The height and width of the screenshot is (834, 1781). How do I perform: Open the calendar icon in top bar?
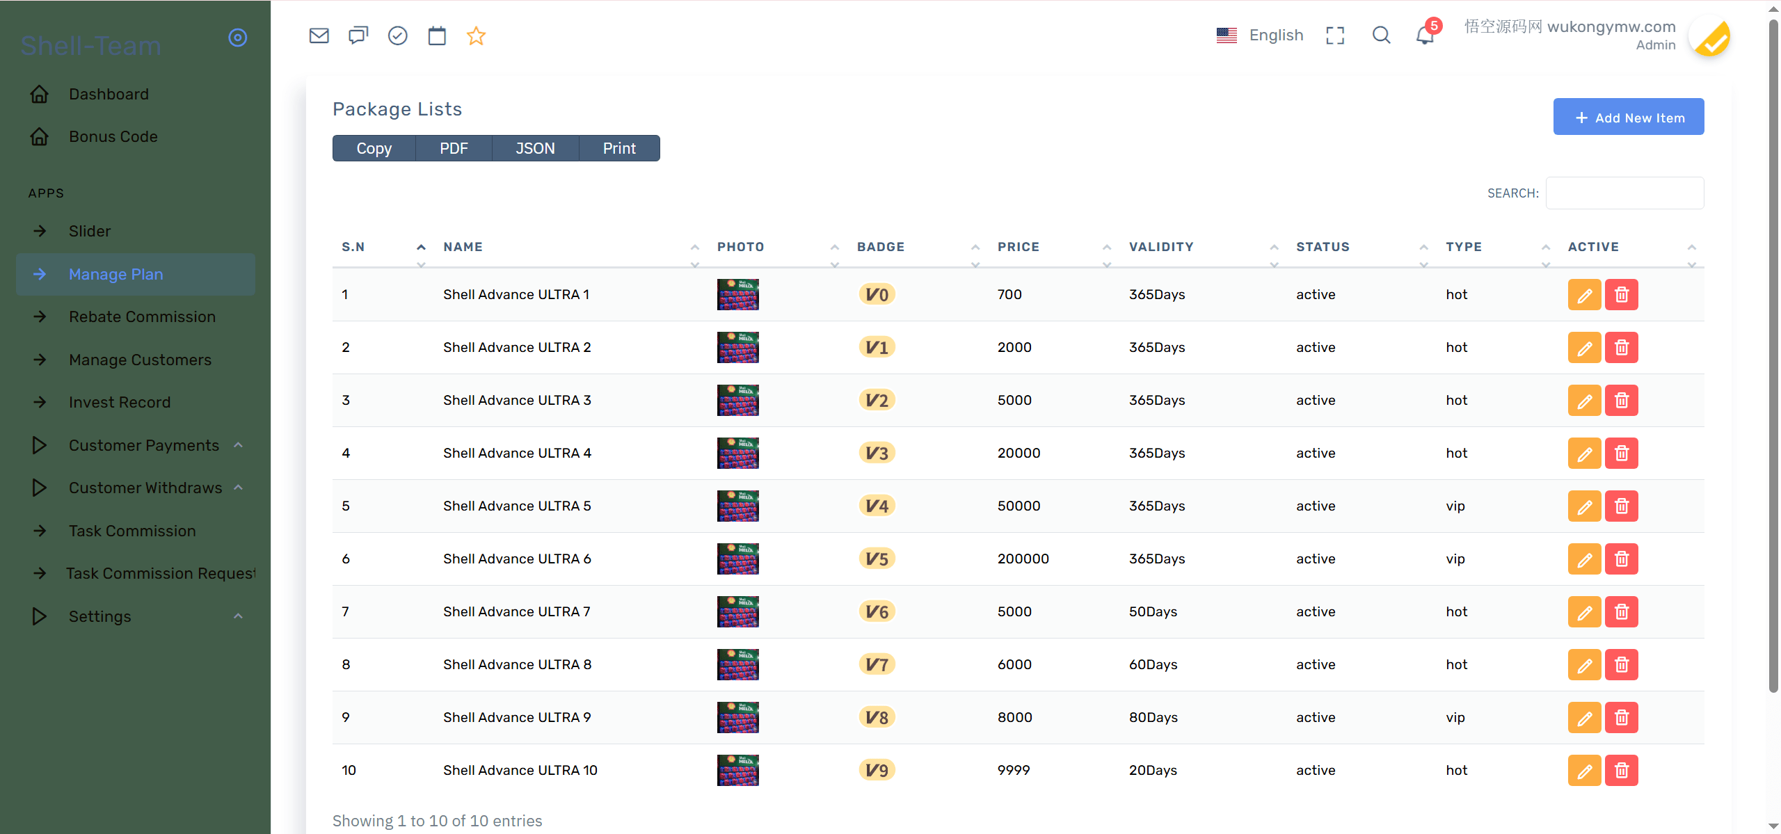click(x=437, y=35)
